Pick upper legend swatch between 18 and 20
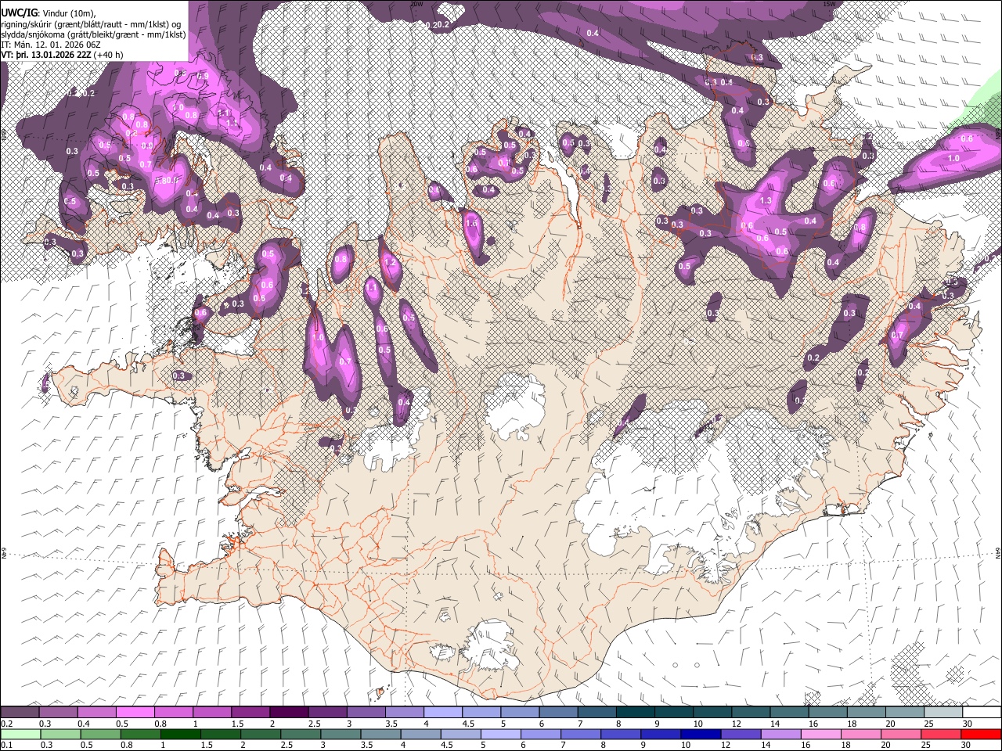 [x=866, y=713]
